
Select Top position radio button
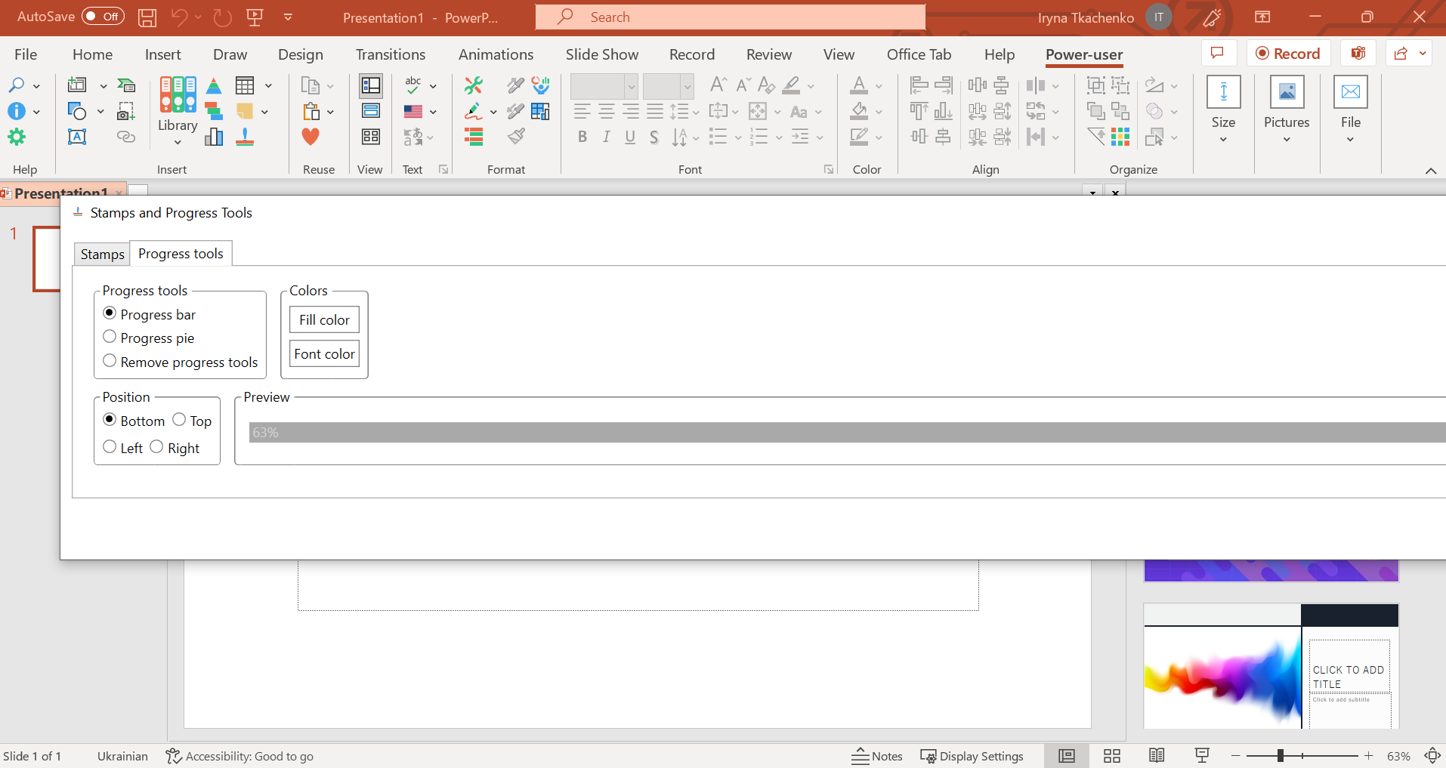[179, 420]
